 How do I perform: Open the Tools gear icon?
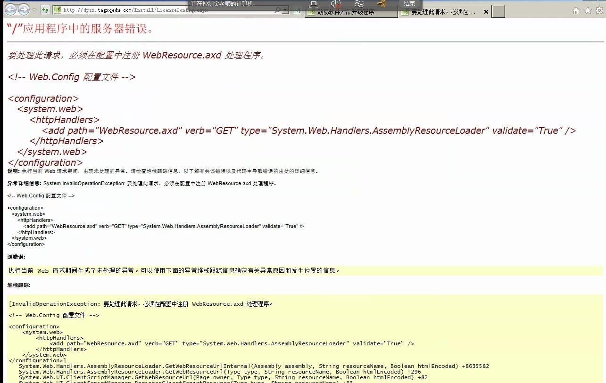tap(599, 10)
